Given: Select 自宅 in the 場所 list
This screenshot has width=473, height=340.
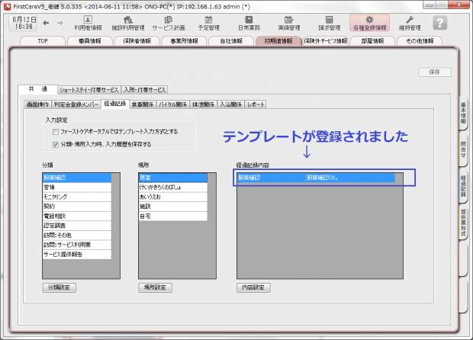Looking at the screenshot, I should tap(146, 217).
